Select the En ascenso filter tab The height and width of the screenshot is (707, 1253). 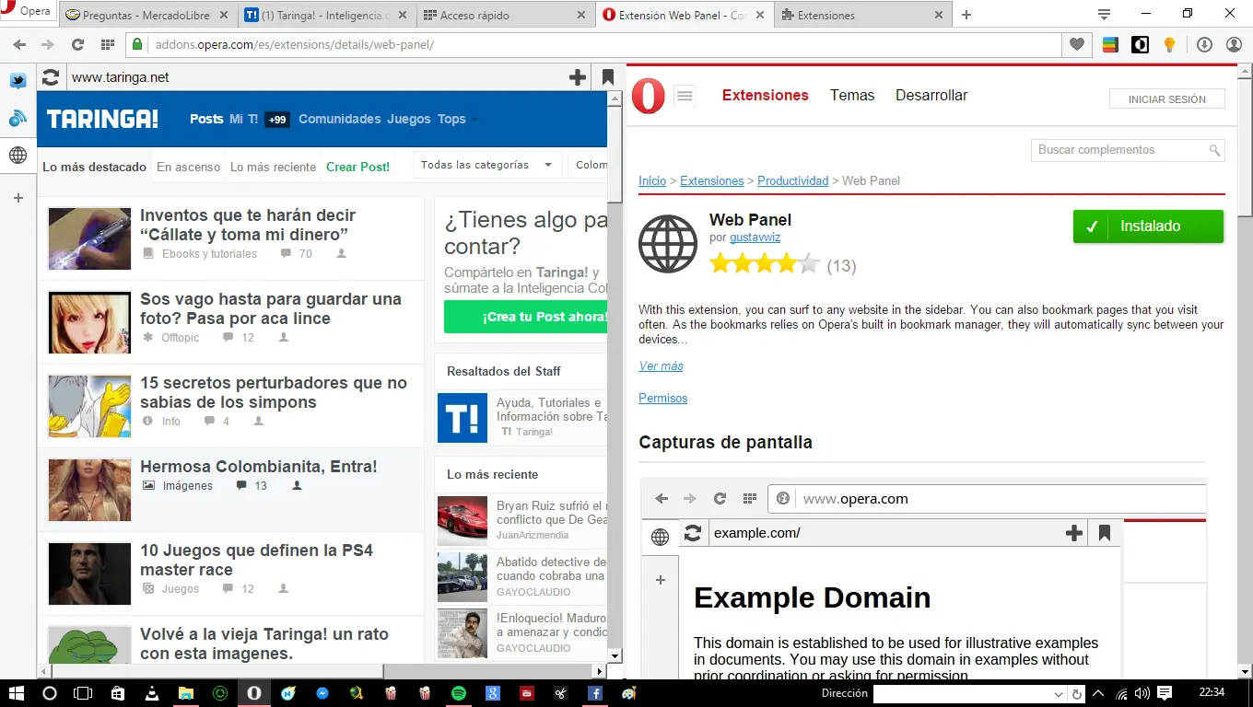click(188, 167)
